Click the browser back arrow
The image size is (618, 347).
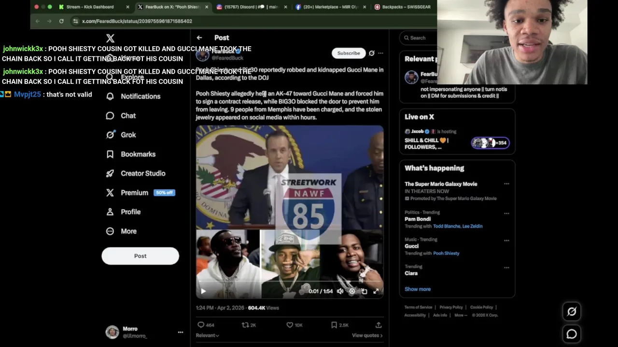(x=37, y=21)
